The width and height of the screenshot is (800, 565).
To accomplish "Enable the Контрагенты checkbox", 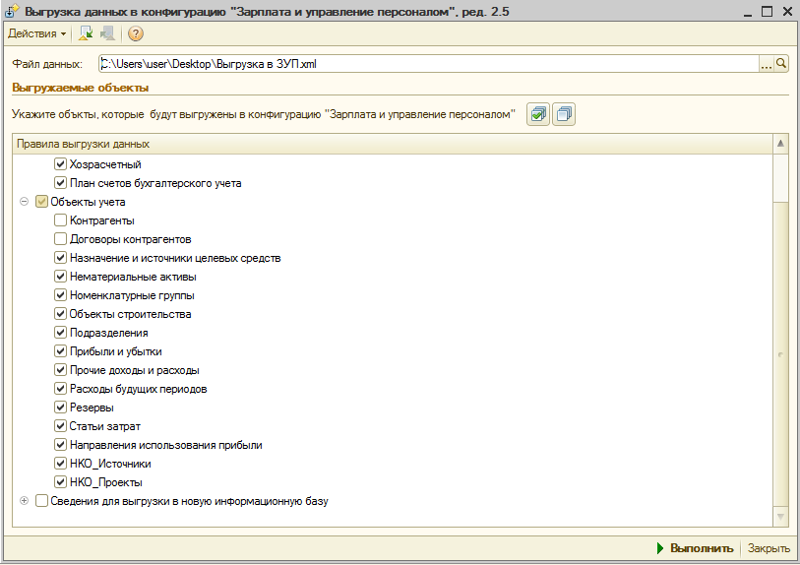I will pyautogui.click(x=60, y=220).
